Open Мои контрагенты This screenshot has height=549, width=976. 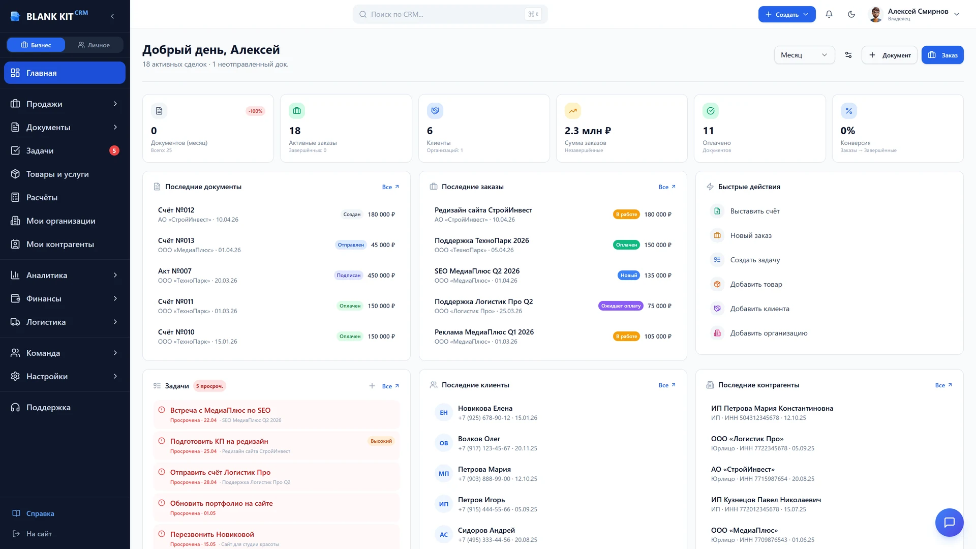coord(65,244)
